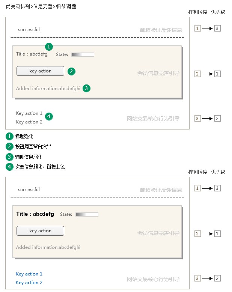Image resolution: width=232 pixels, height=292 pixels.
Task: Click green badge 3 next to Added information text
Action: [x=86, y=88]
